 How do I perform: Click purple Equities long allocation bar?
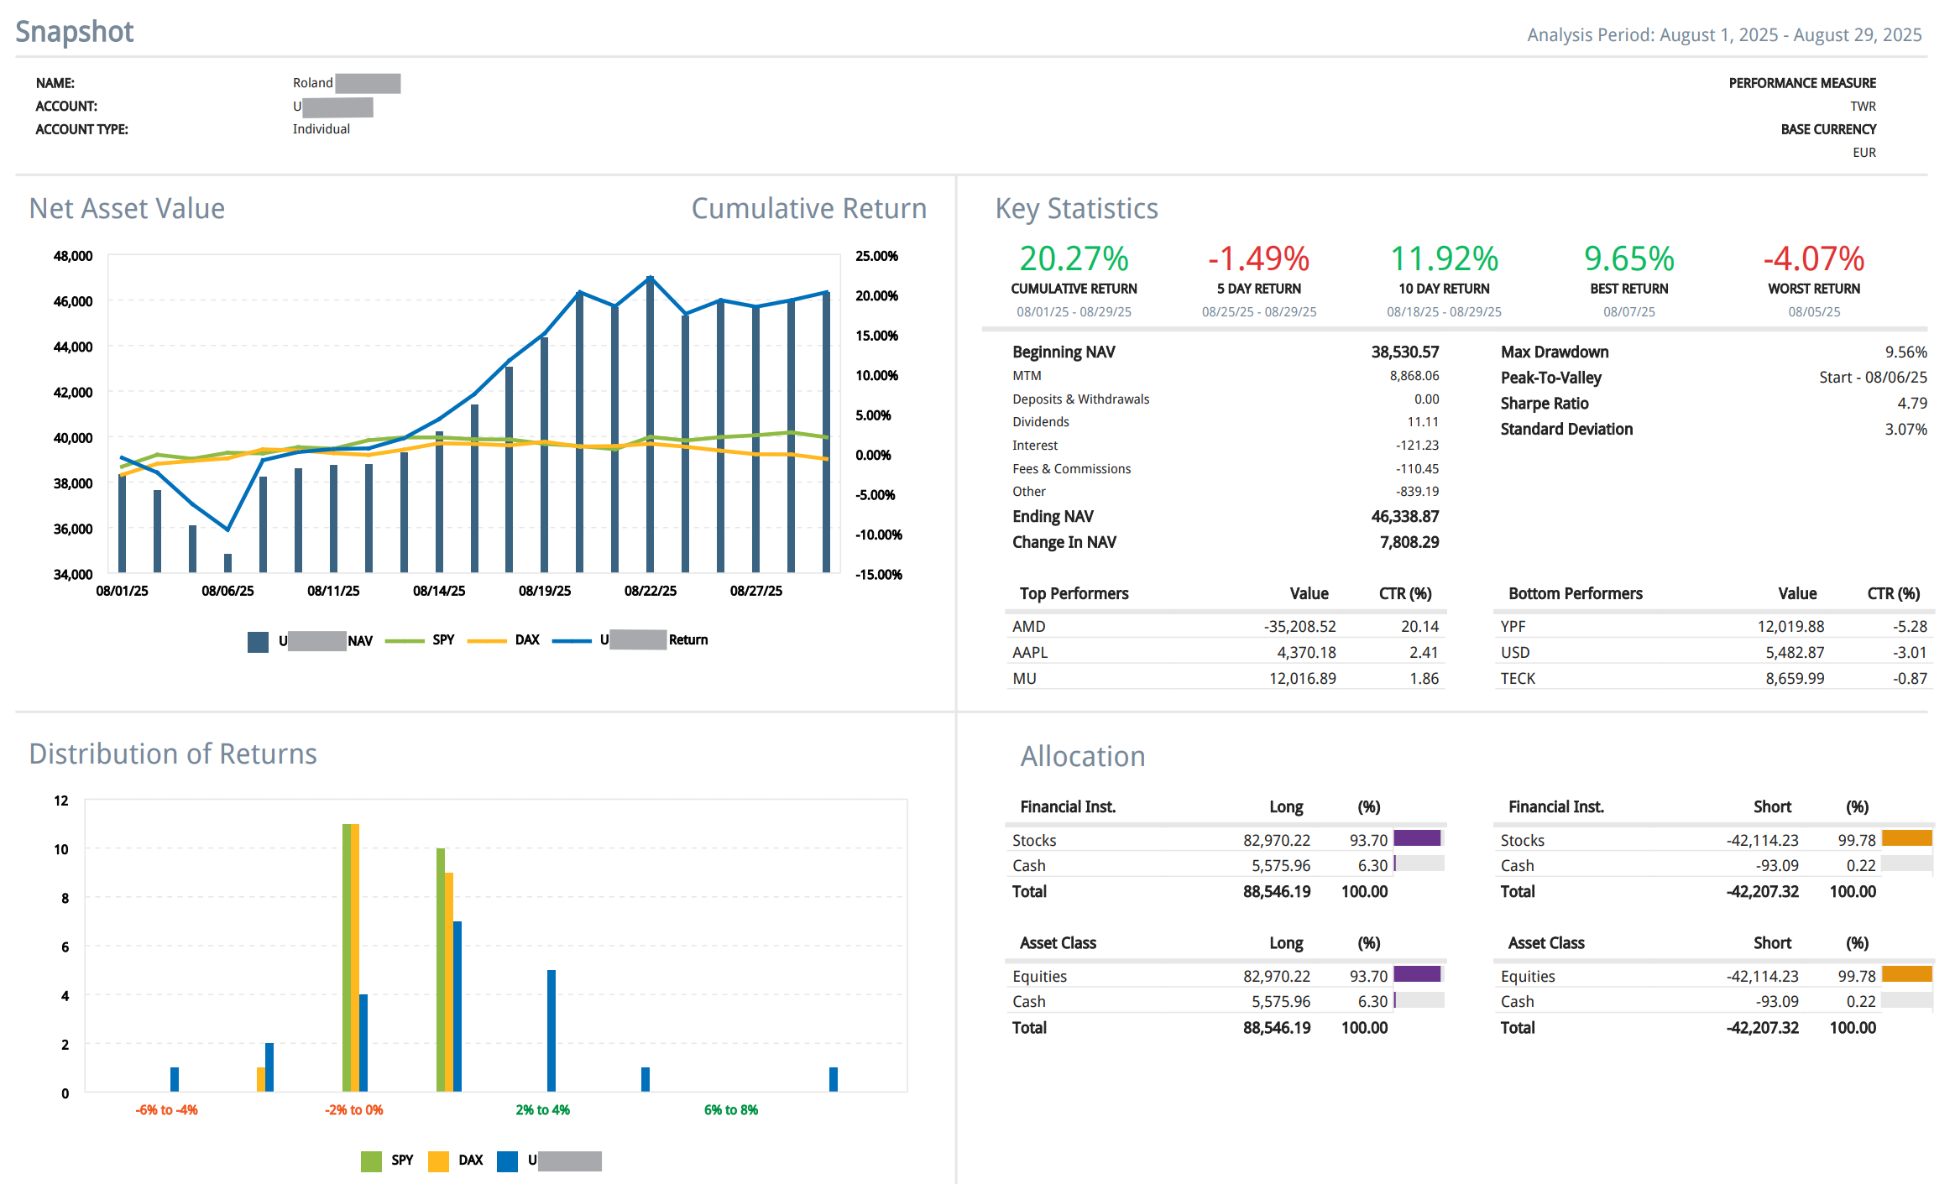(x=1417, y=974)
